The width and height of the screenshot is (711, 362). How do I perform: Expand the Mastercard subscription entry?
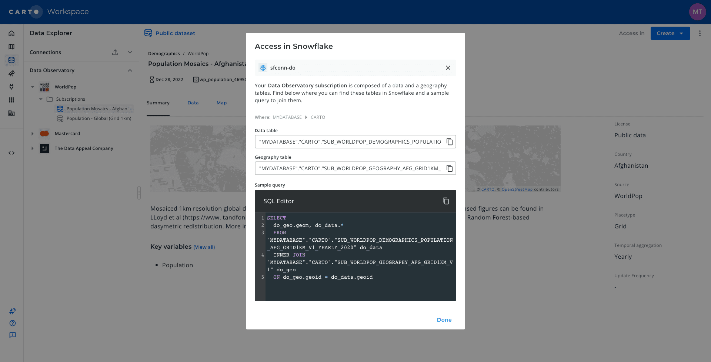(x=32, y=133)
